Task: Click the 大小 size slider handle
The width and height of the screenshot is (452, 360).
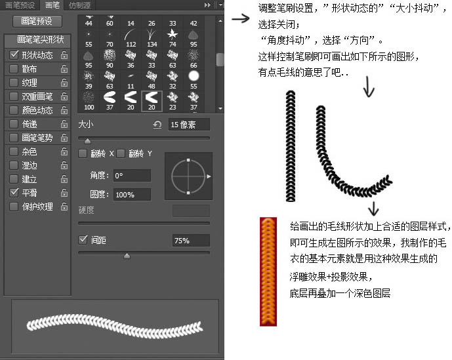Action: coord(87,140)
